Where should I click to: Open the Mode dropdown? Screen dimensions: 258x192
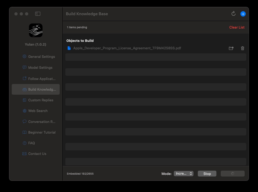tap(184, 174)
